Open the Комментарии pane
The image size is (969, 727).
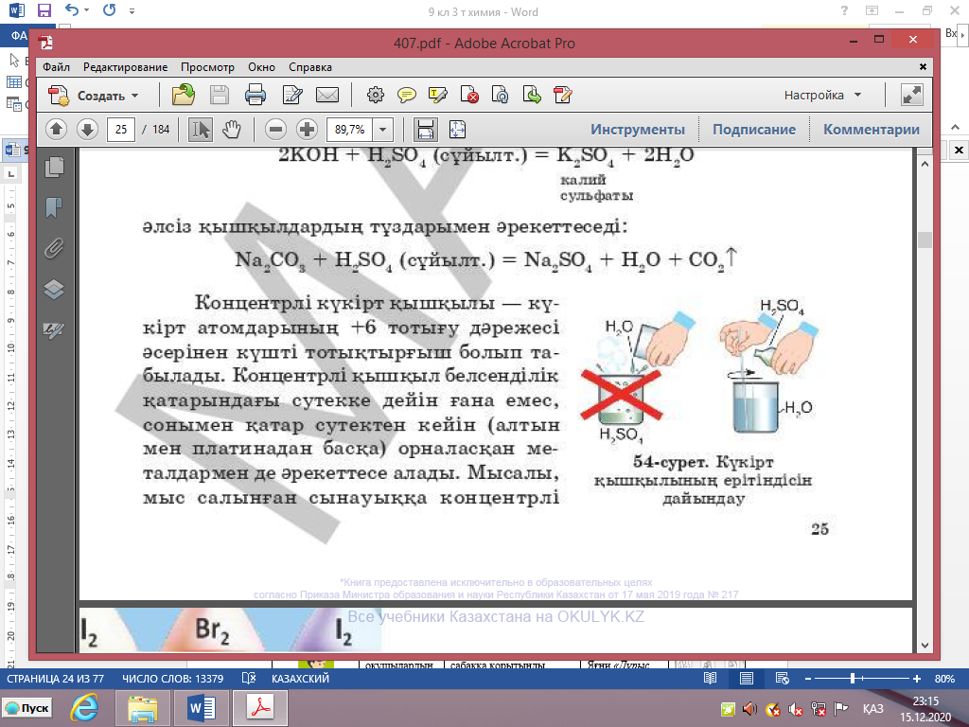click(872, 129)
